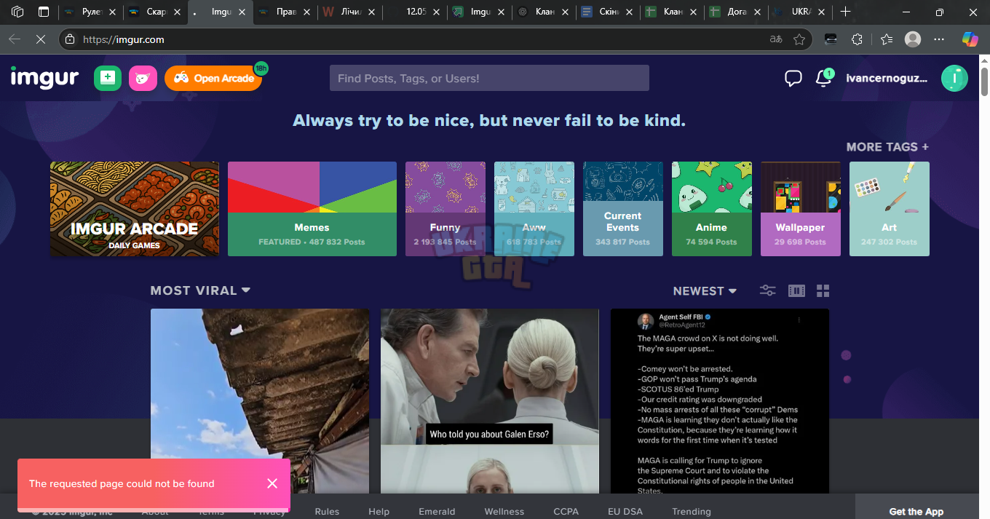Click the browser Back arrow
Viewport: 990px width, 519px height.
pyautogui.click(x=15, y=39)
